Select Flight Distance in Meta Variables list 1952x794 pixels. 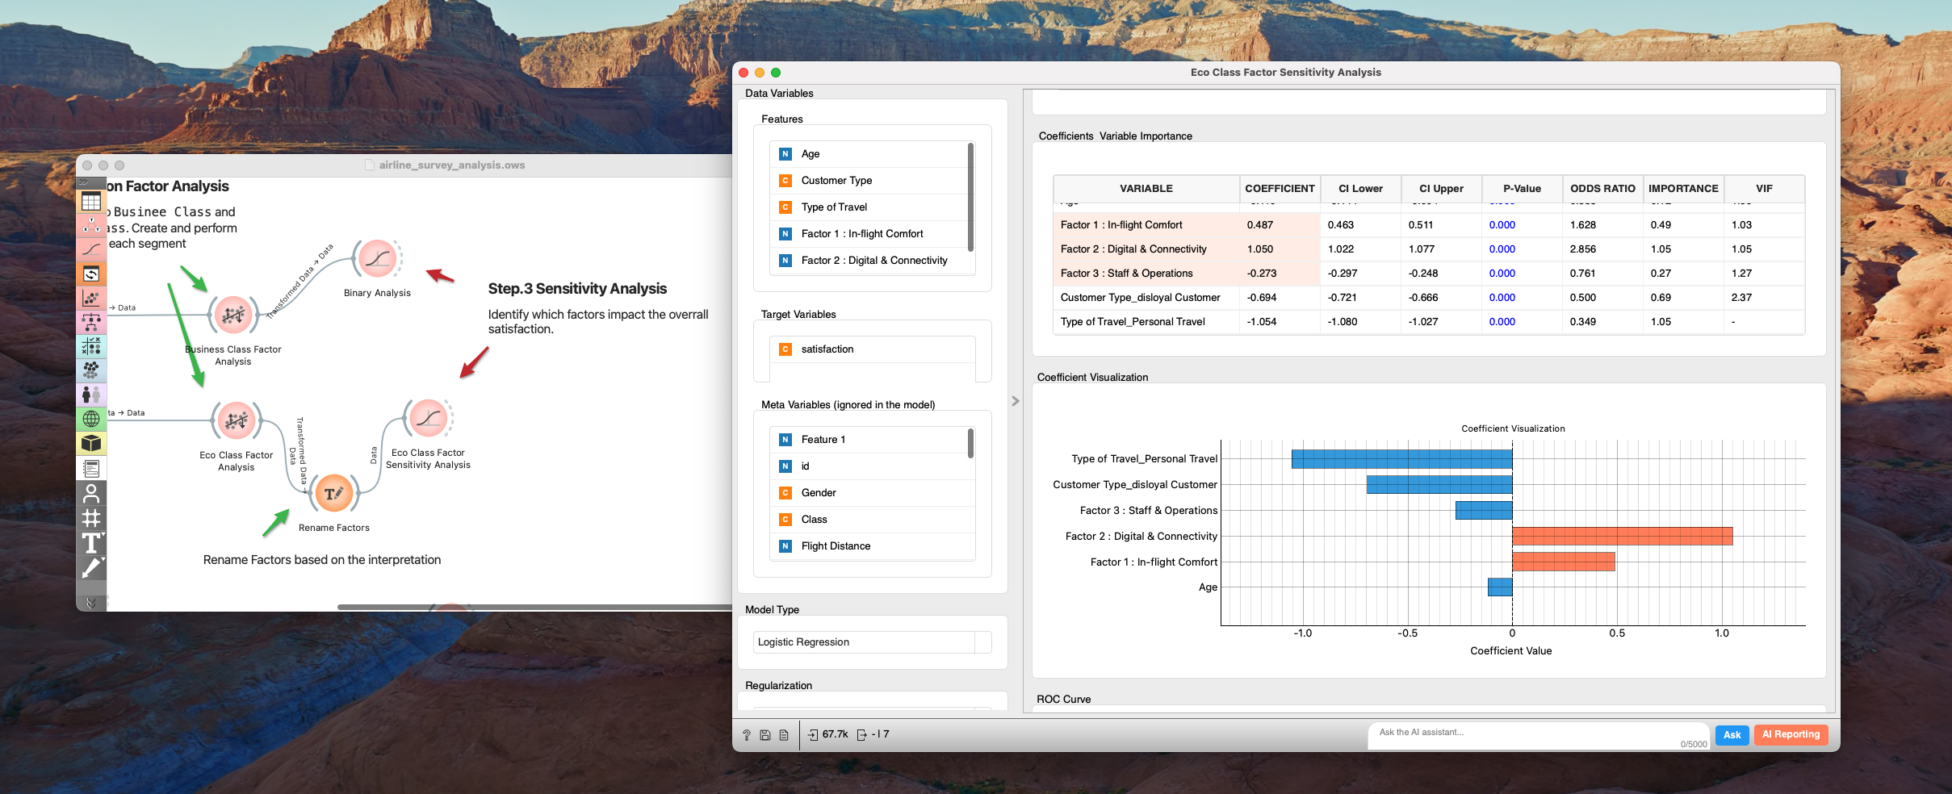tap(836, 546)
